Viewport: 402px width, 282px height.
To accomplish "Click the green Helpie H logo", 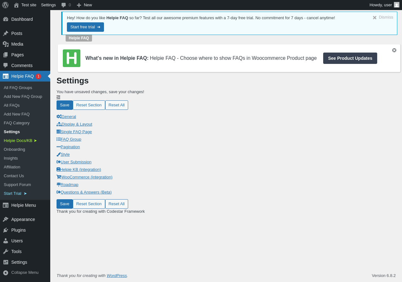I will click(x=72, y=58).
